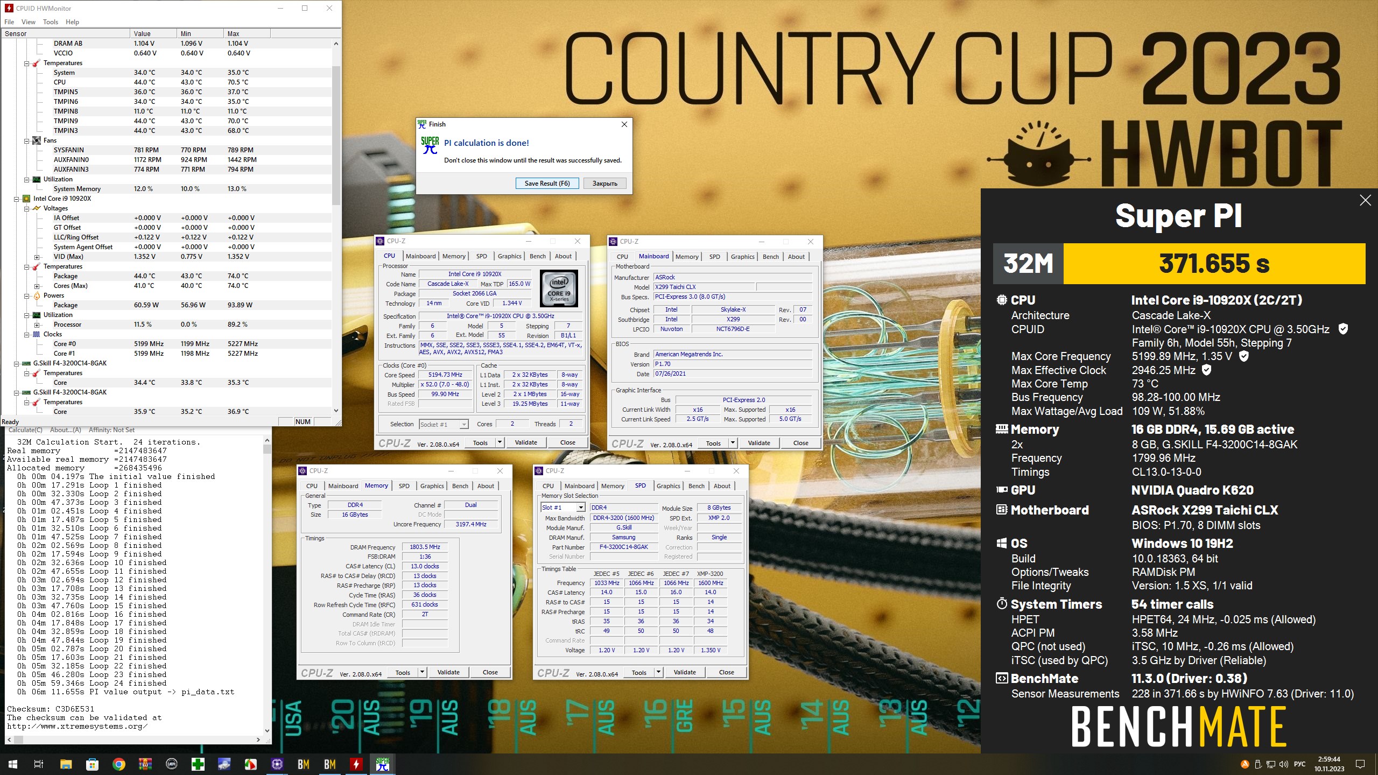Click the HWMonitor vertical scrollbar thumb
Image resolution: width=1378 pixels, height=775 pixels.
coord(336,135)
